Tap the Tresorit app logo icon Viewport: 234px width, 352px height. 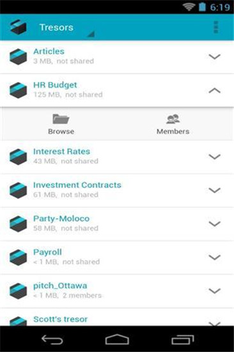19,27
